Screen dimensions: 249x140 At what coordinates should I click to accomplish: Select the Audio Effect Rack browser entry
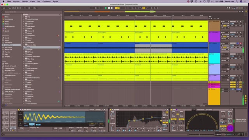pos(33,19)
